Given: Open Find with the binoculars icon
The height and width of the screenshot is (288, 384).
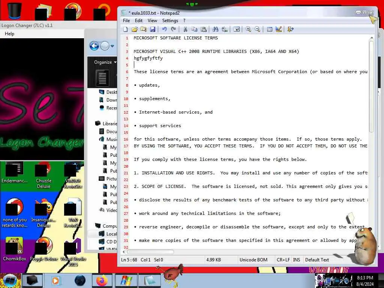Looking at the screenshot, I should [x=216, y=29].
